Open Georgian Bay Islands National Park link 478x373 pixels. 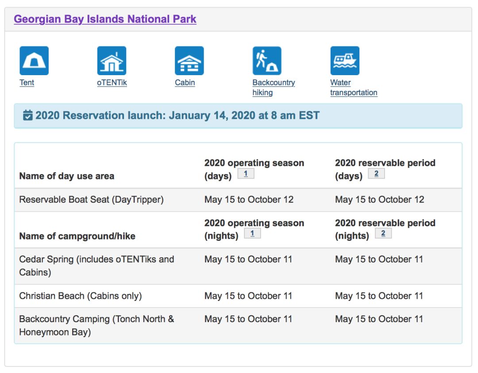pos(105,19)
